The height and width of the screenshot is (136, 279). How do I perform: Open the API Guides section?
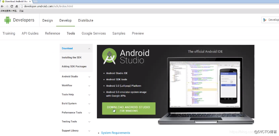pos(30,33)
